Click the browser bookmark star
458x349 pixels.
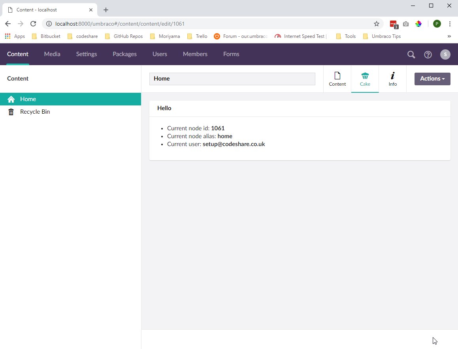point(377,24)
